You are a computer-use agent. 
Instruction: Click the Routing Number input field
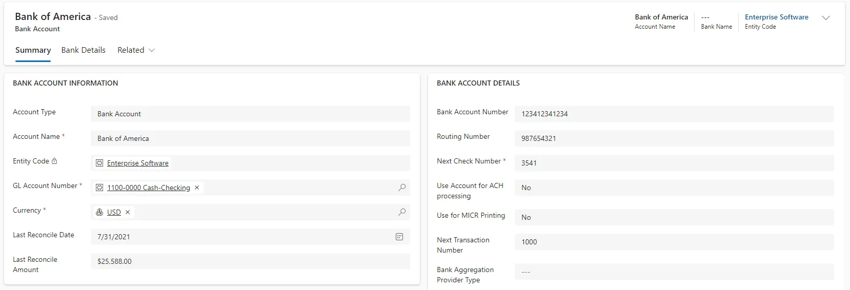674,138
